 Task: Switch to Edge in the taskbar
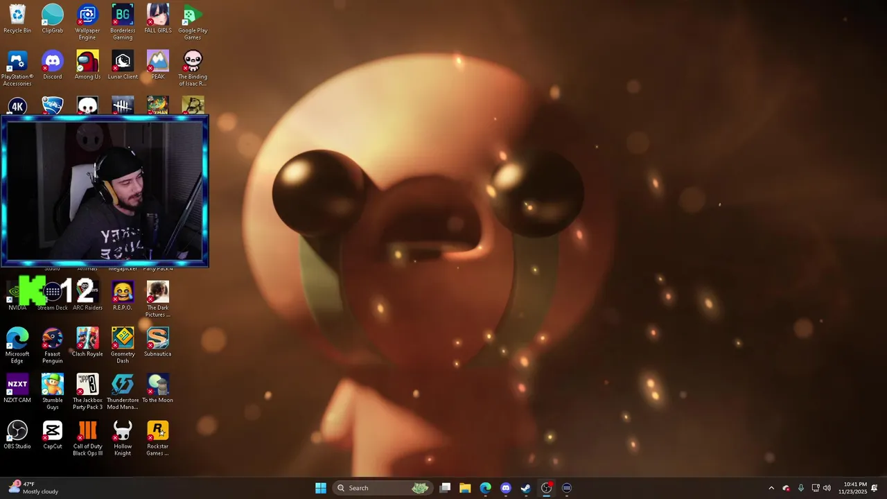tap(486, 488)
